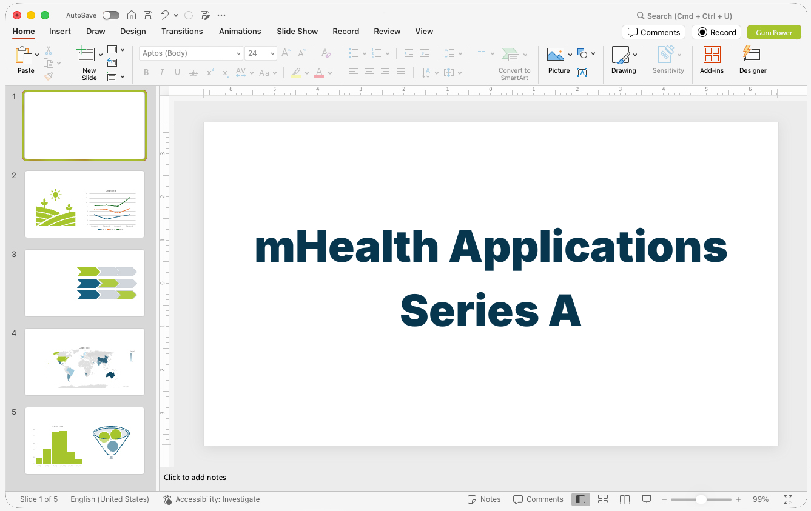Click the Picture icon

pos(556,55)
